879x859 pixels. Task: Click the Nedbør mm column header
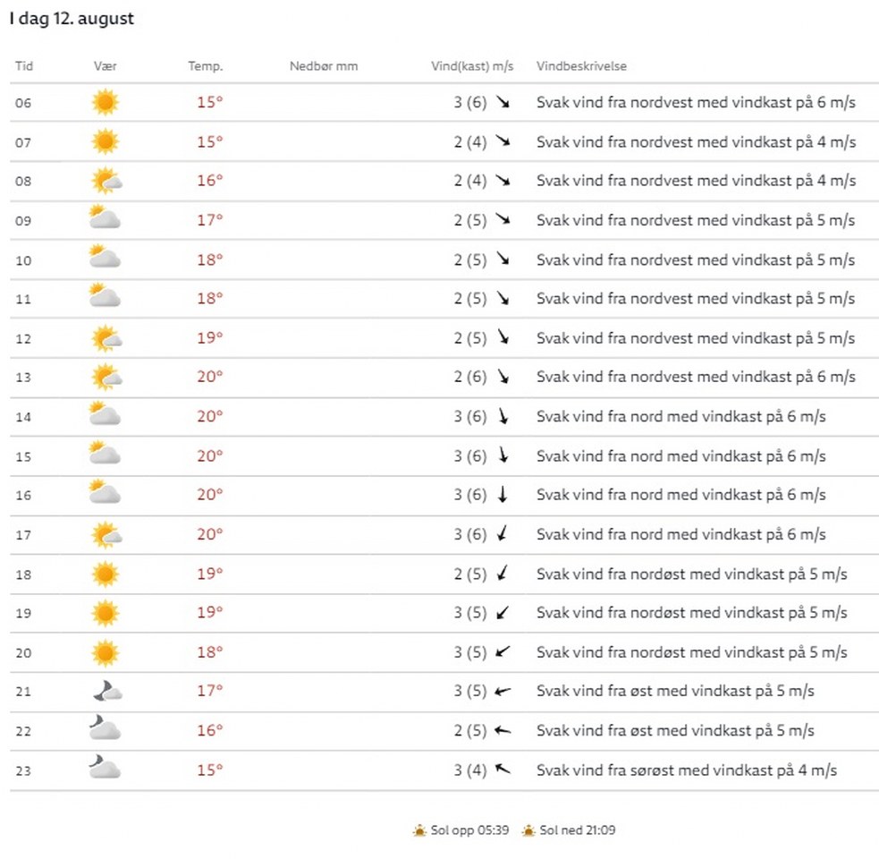(324, 66)
